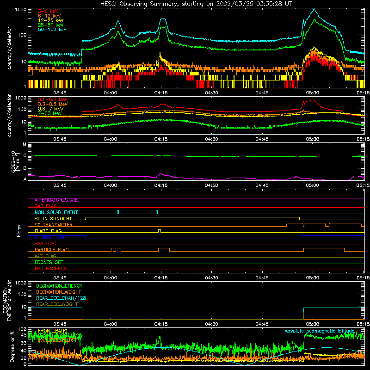This screenshot has height=370, width=370.
Task: Click the Absolute geomagnetic latitude label
Action: (x=320, y=331)
